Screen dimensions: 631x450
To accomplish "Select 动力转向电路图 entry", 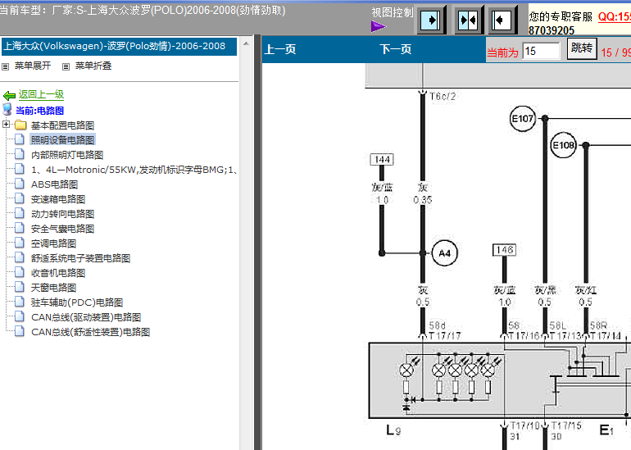I will [x=63, y=214].
